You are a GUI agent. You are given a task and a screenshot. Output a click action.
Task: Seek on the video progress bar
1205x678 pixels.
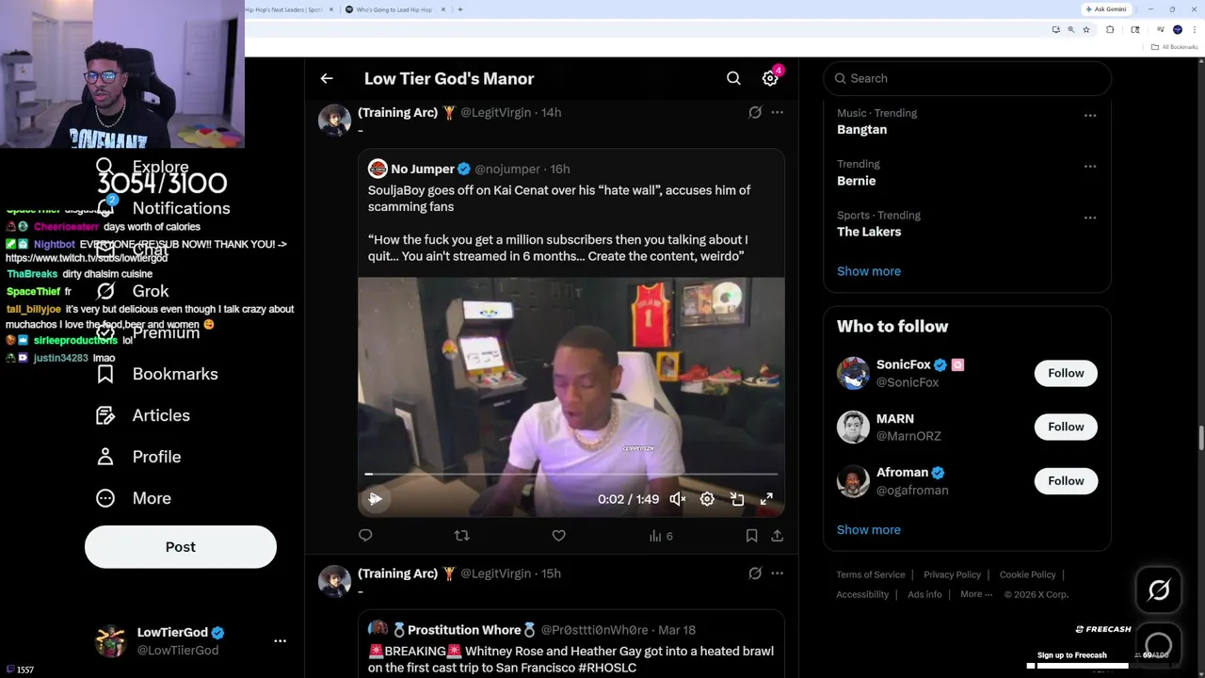(x=570, y=475)
